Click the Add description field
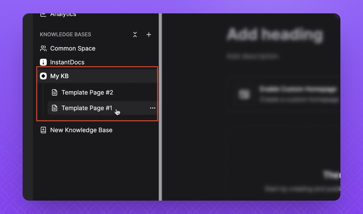This screenshot has height=214, width=363. (x=253, y=56)
